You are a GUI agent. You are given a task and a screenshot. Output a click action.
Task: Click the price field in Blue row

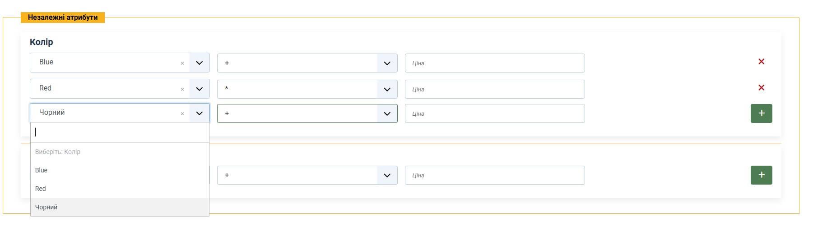click(494, 63)
